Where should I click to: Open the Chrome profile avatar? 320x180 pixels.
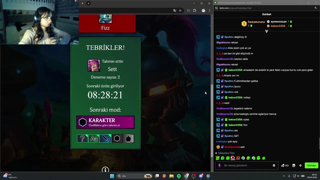pos(203,10)
